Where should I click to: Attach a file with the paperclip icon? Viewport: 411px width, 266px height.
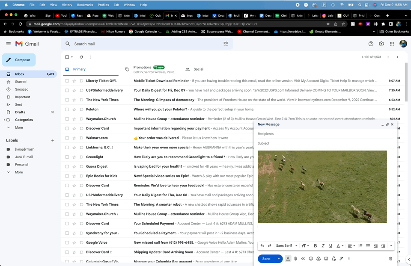point(295,259)
